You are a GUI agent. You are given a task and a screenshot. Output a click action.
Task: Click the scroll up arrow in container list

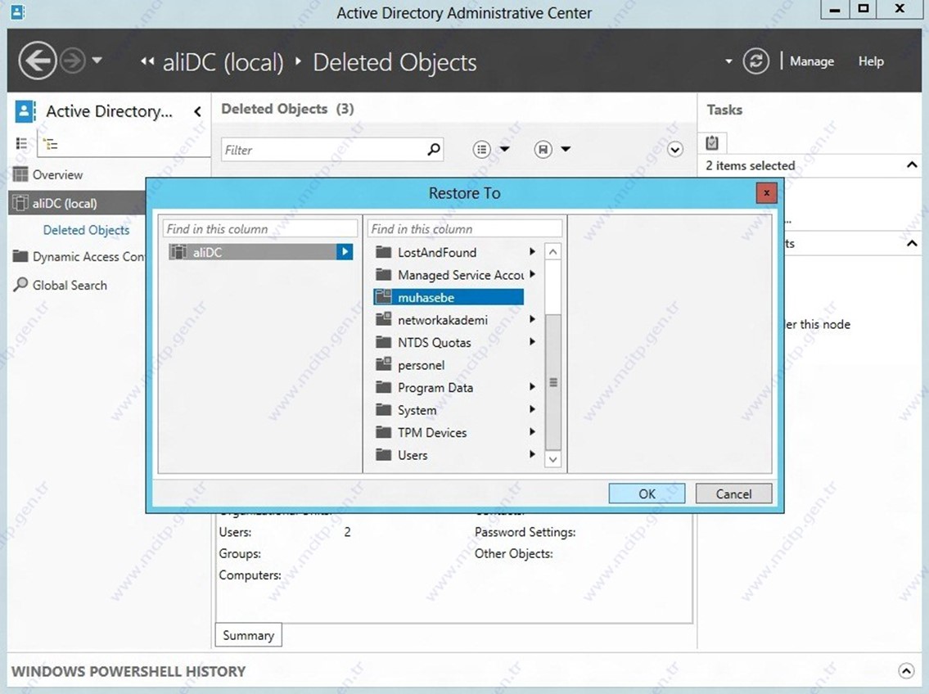[552, 252]
